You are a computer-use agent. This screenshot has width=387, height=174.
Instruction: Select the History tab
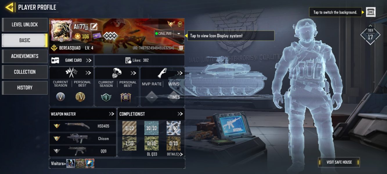(25, 88)
